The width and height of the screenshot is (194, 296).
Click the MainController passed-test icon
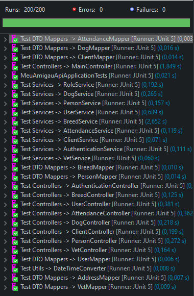pyautogui.click(x=15, y=67)
